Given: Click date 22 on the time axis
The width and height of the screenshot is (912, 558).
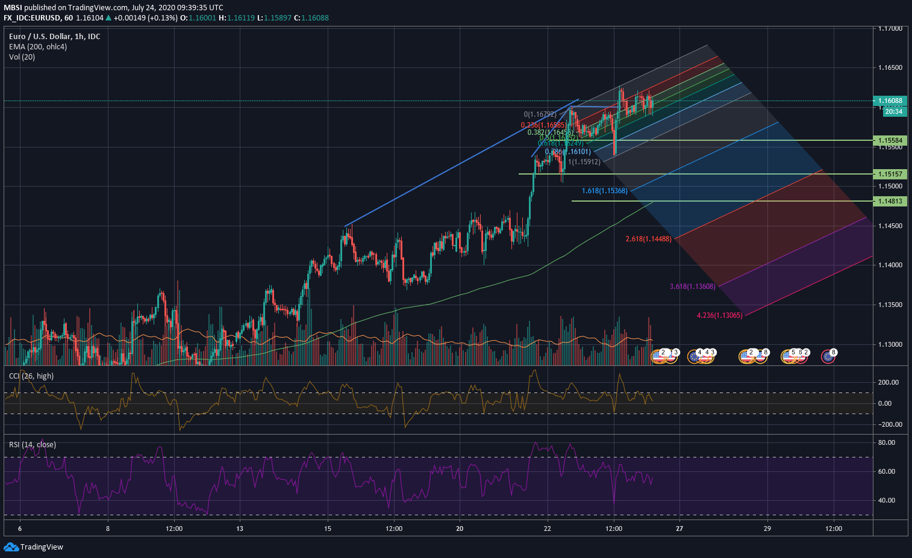Looking at the screenshot, I should click(x=547, y=529).
